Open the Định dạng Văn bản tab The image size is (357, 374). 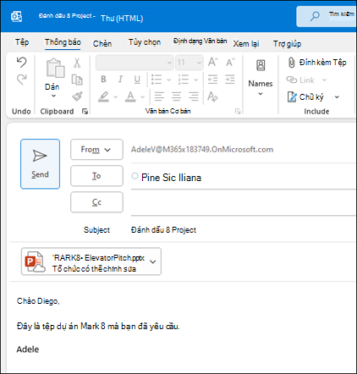tap(200, 41)
